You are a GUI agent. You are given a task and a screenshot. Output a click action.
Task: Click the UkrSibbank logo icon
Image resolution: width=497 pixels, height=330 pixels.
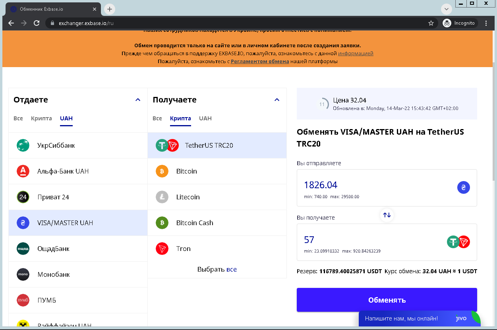[x=23, y=145]
